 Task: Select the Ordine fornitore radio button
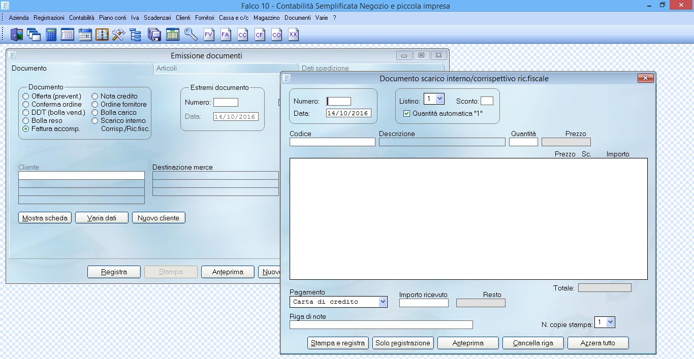[x=95, y=104]
